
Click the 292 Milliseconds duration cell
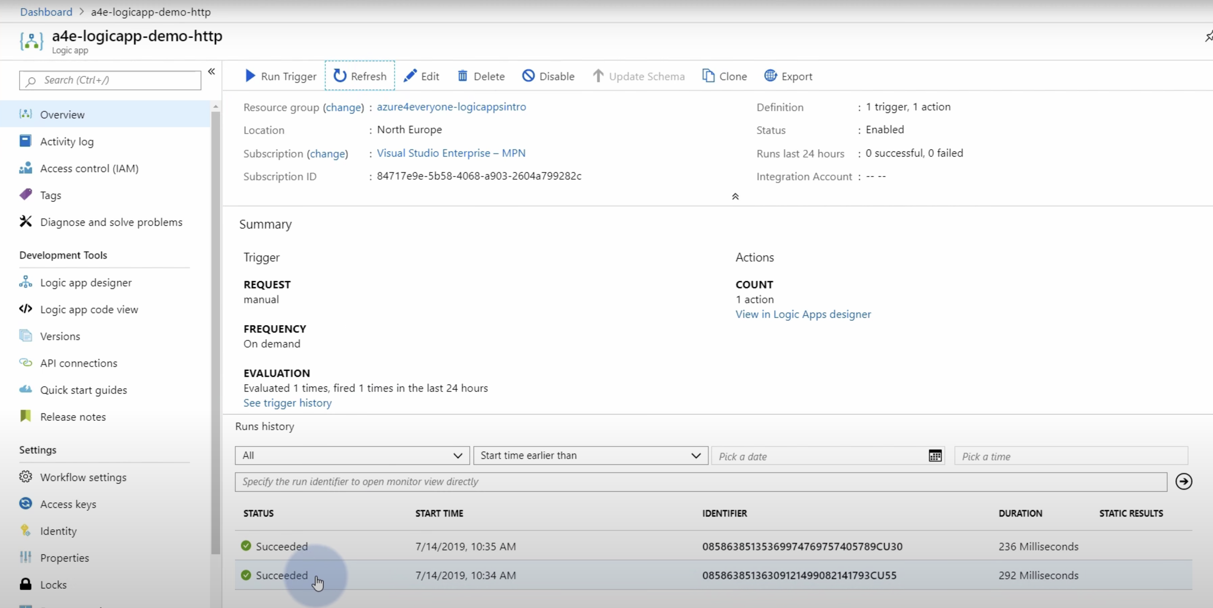pos(1038,575)
